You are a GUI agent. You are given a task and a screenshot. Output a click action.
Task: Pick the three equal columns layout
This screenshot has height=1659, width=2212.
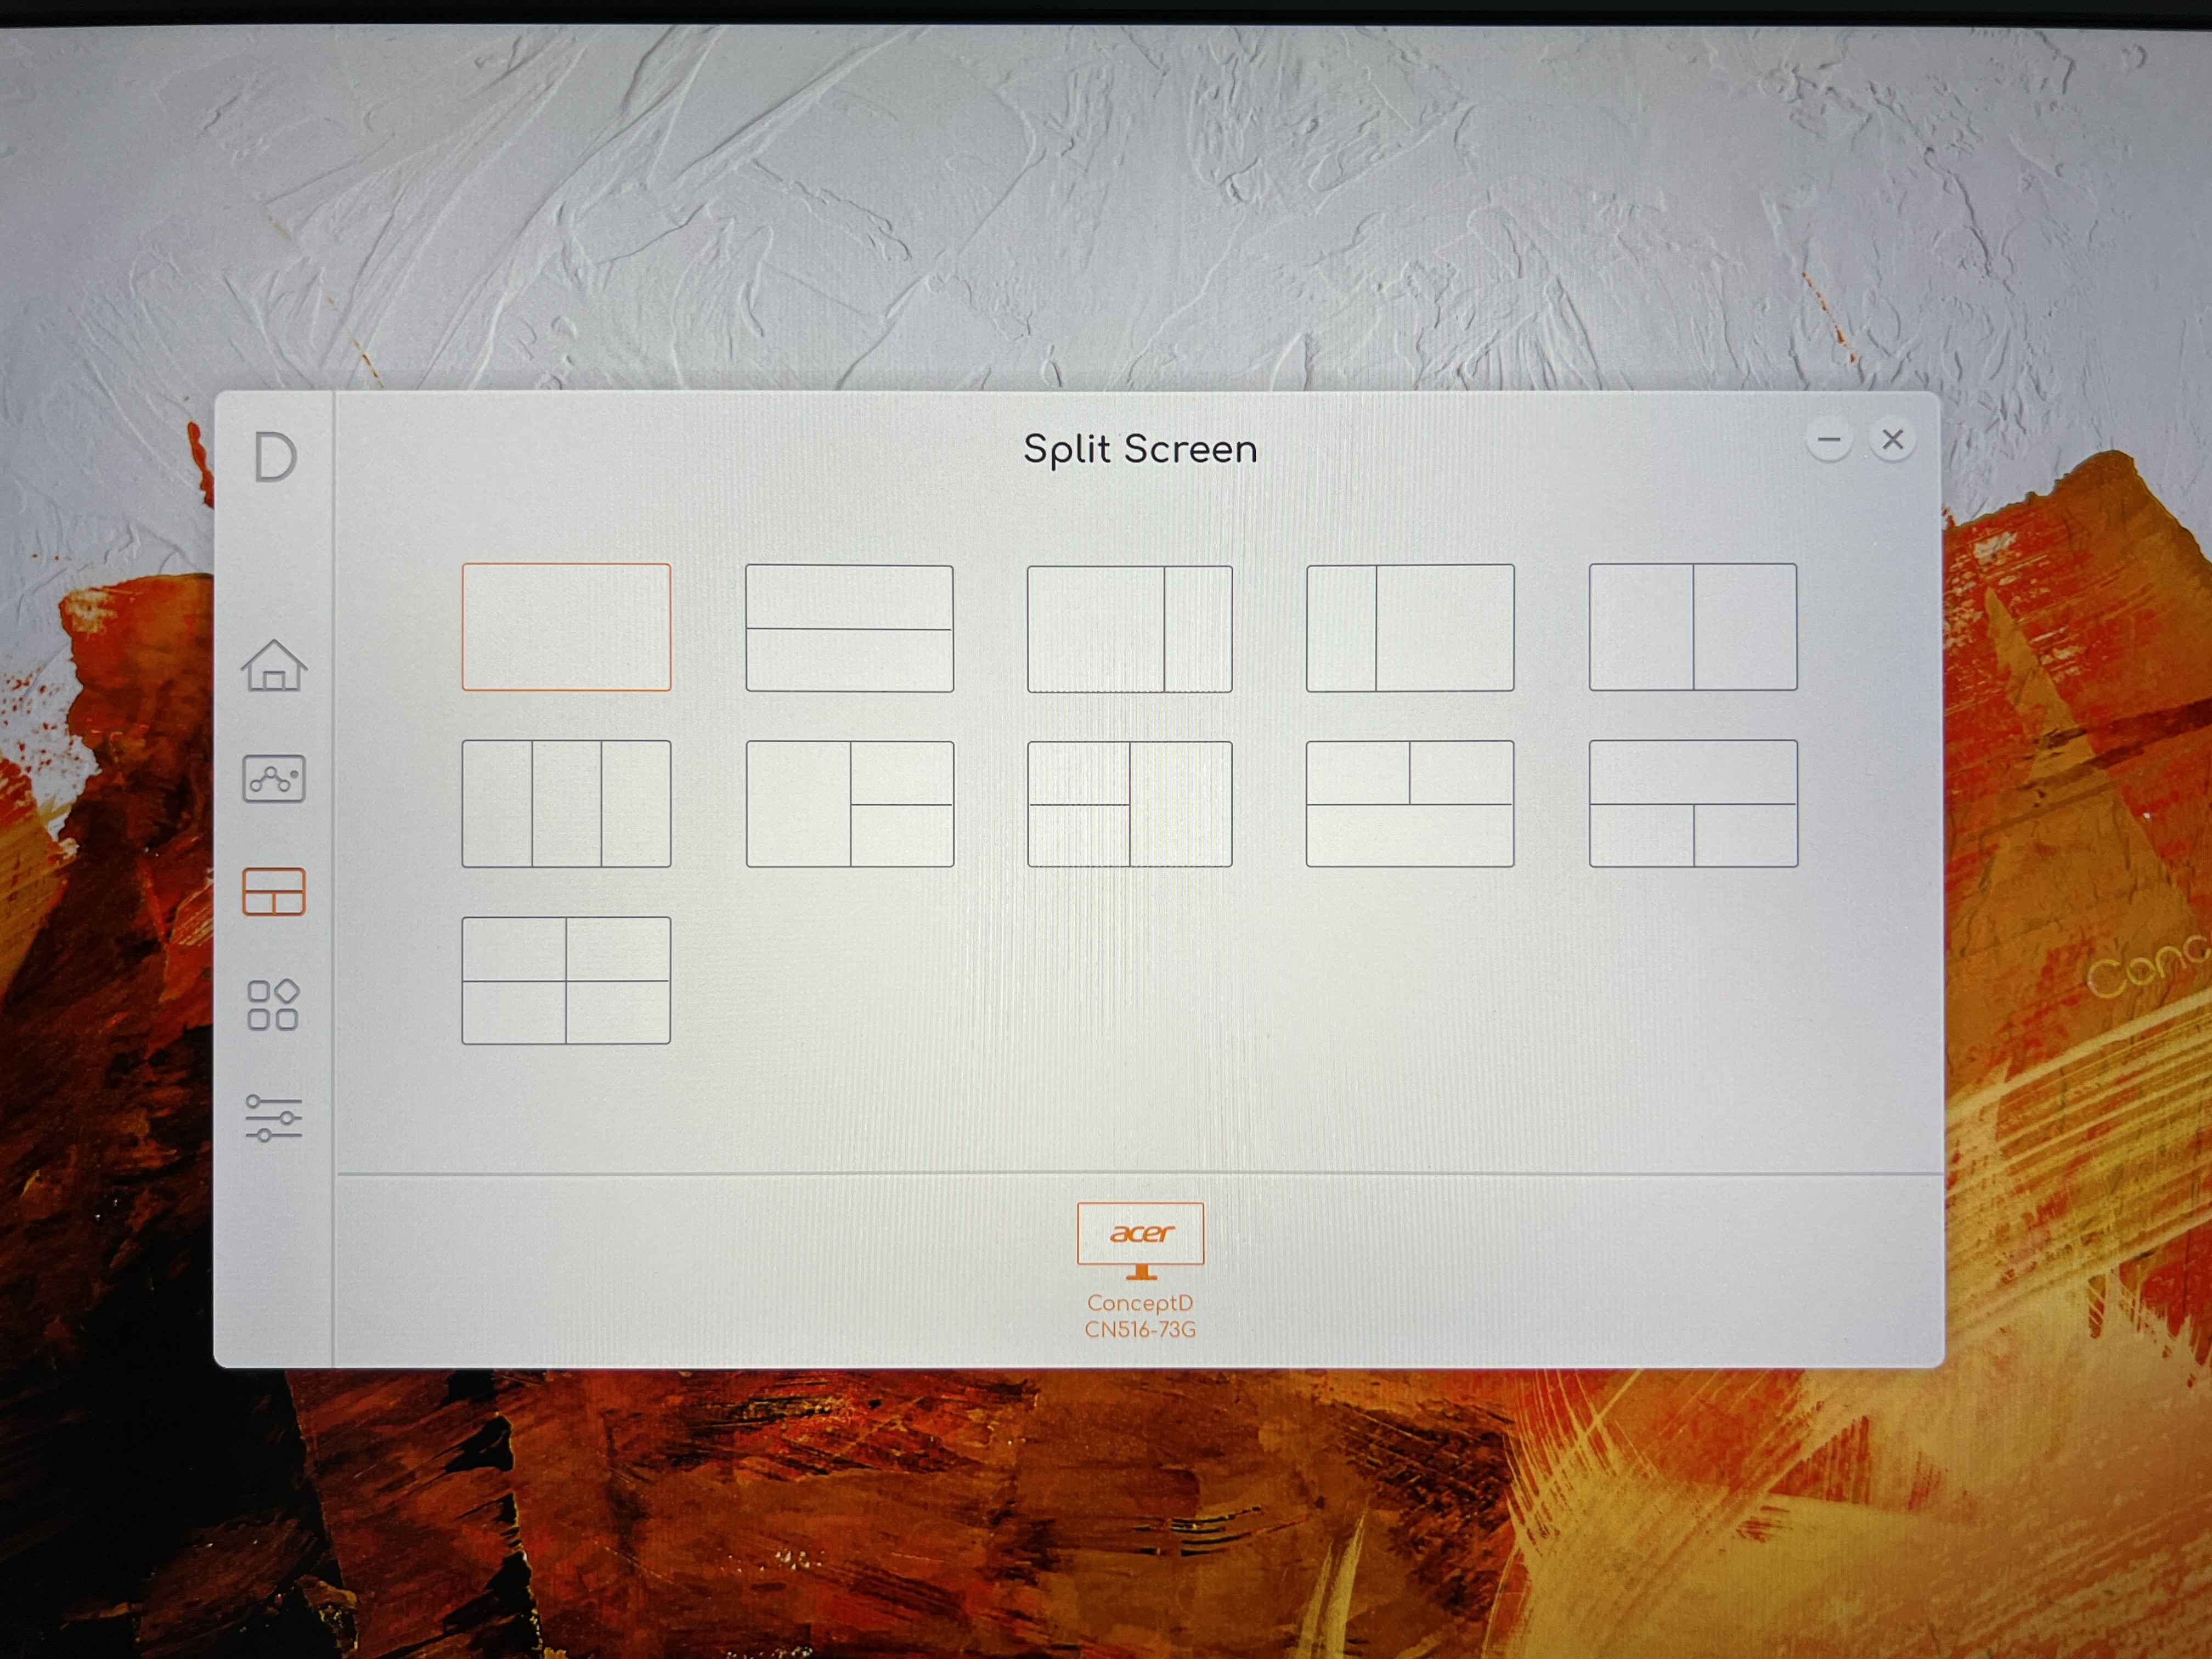pos(566,804)
